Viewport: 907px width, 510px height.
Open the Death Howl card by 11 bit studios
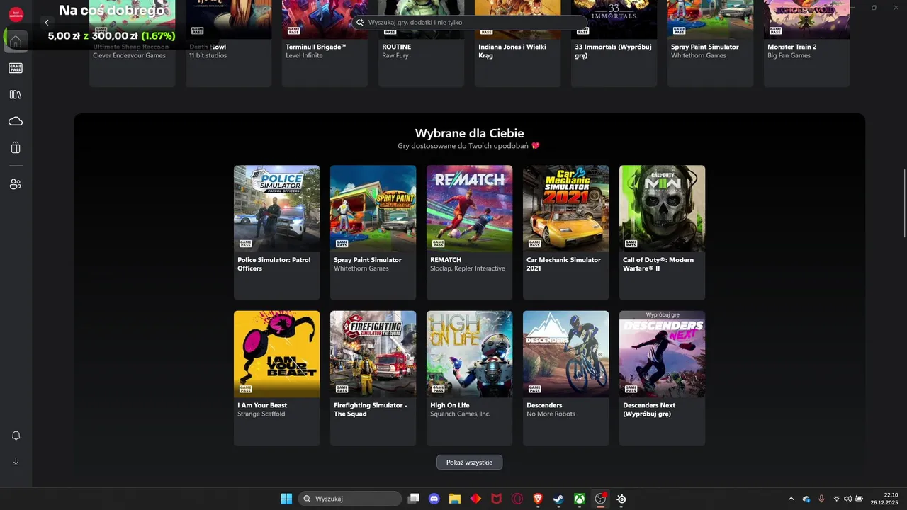click(228, 44)
